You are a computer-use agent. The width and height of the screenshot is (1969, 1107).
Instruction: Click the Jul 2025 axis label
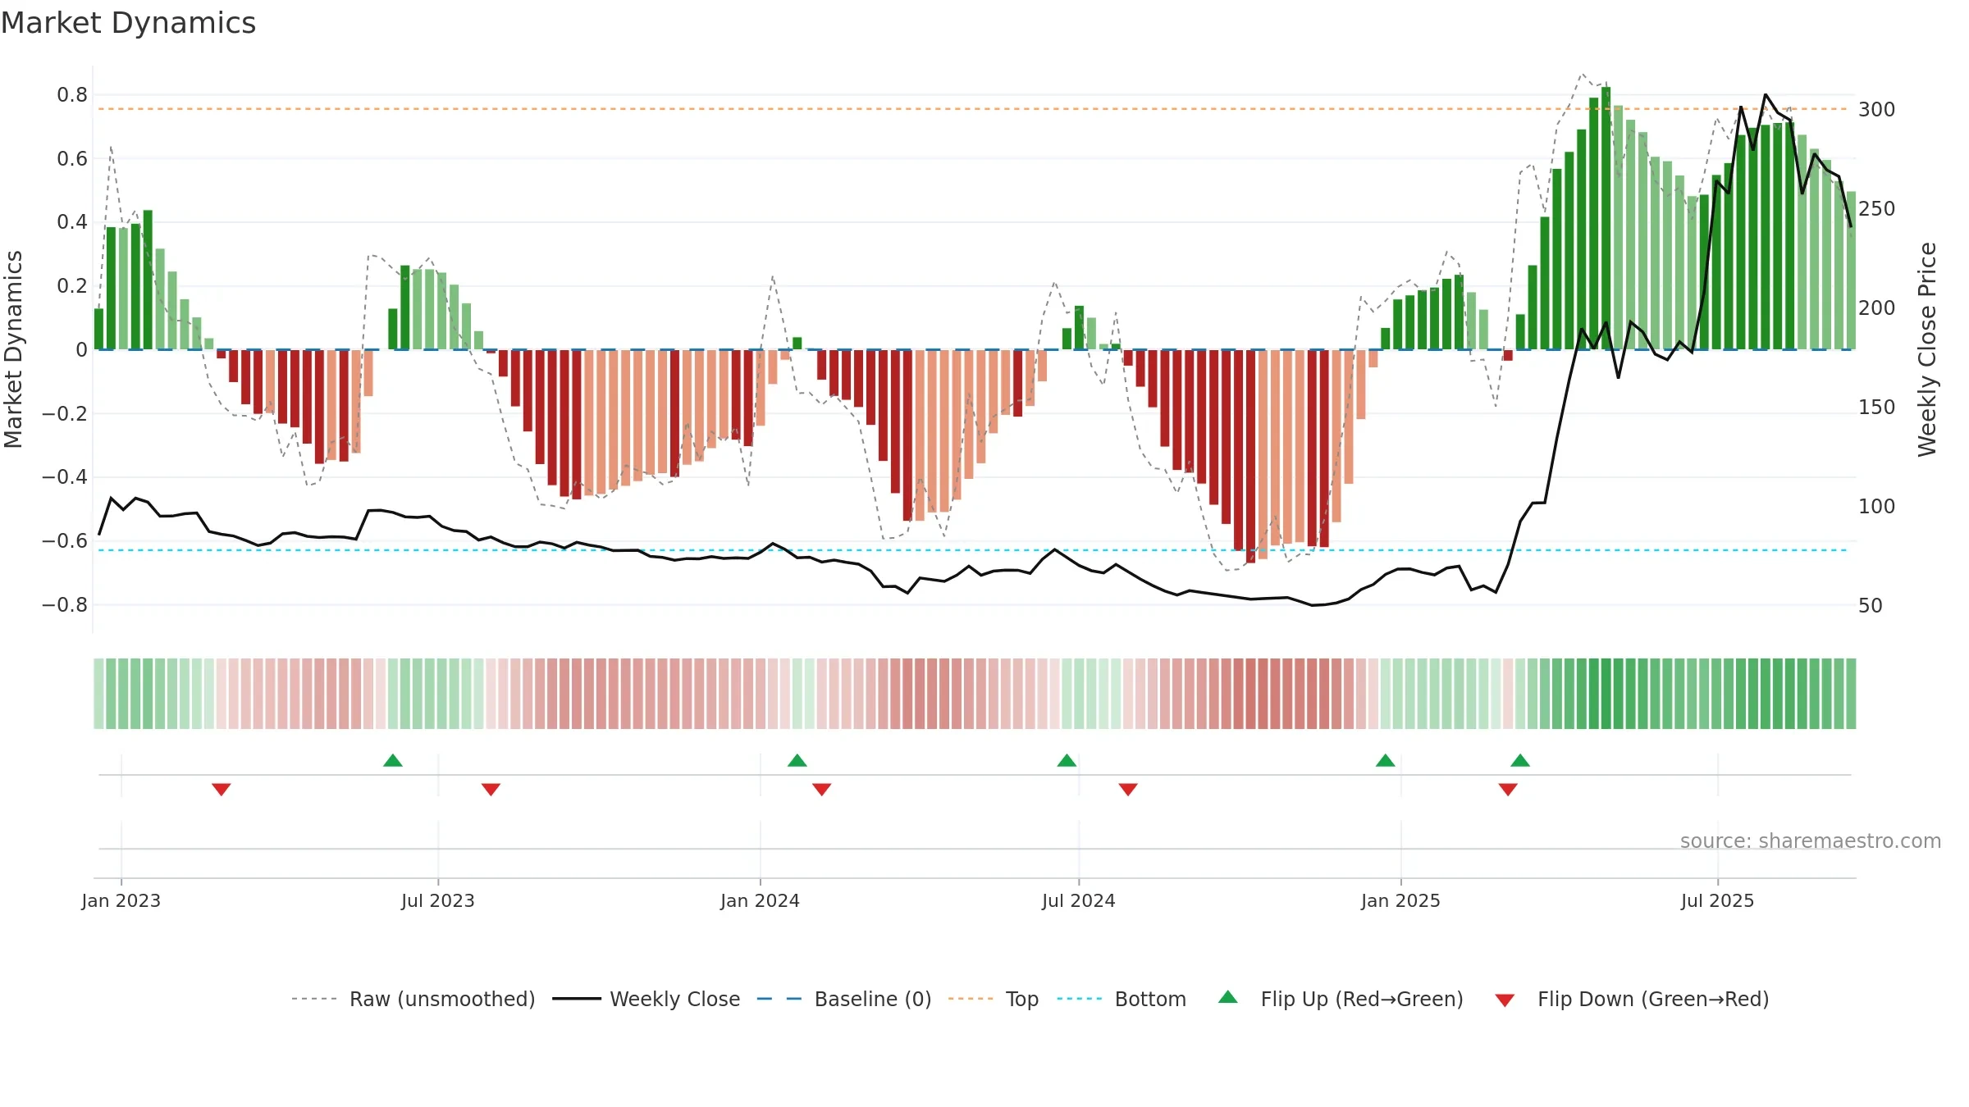[x=1718, y=900]
